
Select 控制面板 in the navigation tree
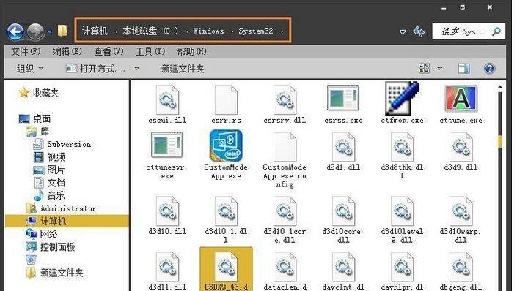[50, 247]
